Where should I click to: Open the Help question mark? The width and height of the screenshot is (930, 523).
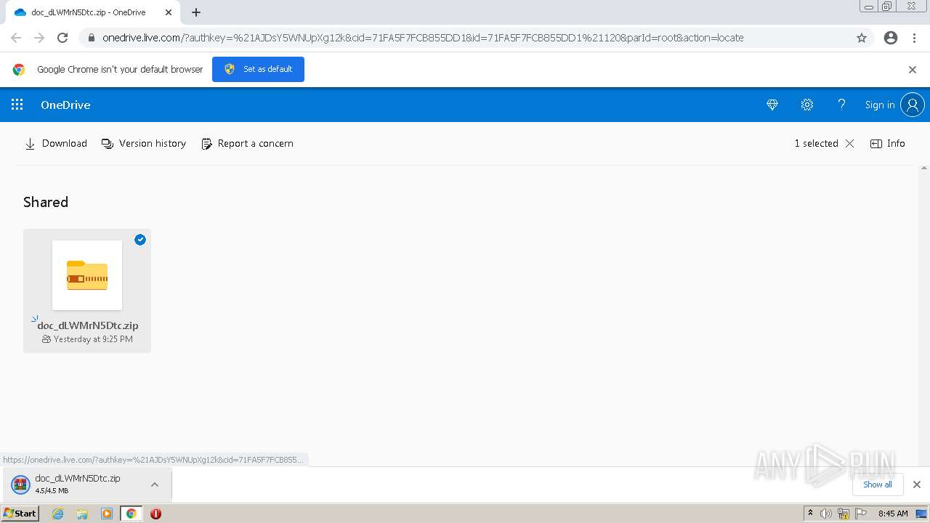(841, 105)
